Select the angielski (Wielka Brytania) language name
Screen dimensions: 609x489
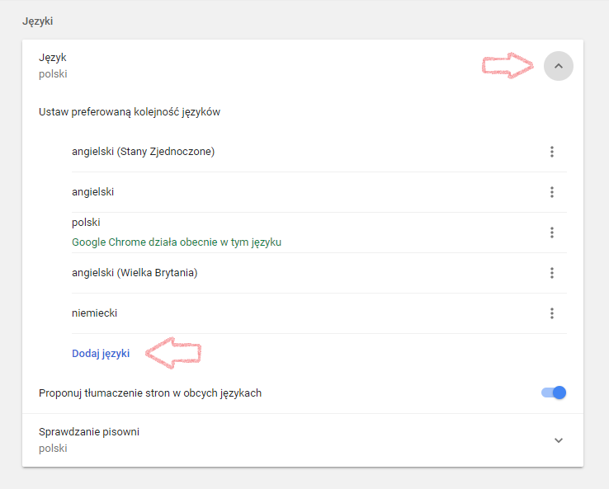[x=135, y=273]
